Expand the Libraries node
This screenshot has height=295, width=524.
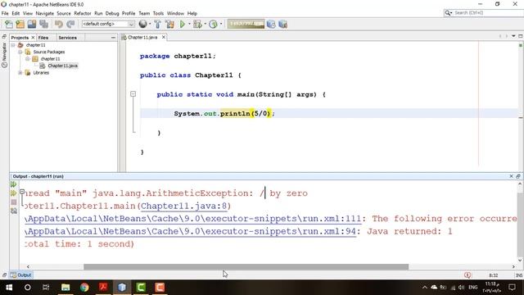[x=20, y=73]
